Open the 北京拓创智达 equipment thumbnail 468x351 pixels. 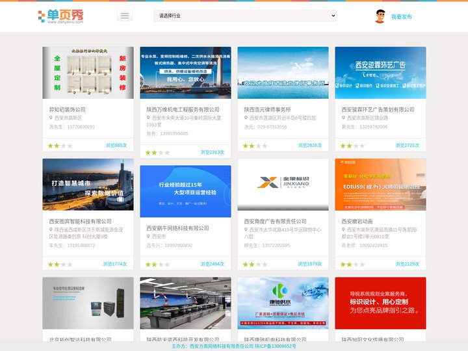pyautogui.click(x=88, y=303)
